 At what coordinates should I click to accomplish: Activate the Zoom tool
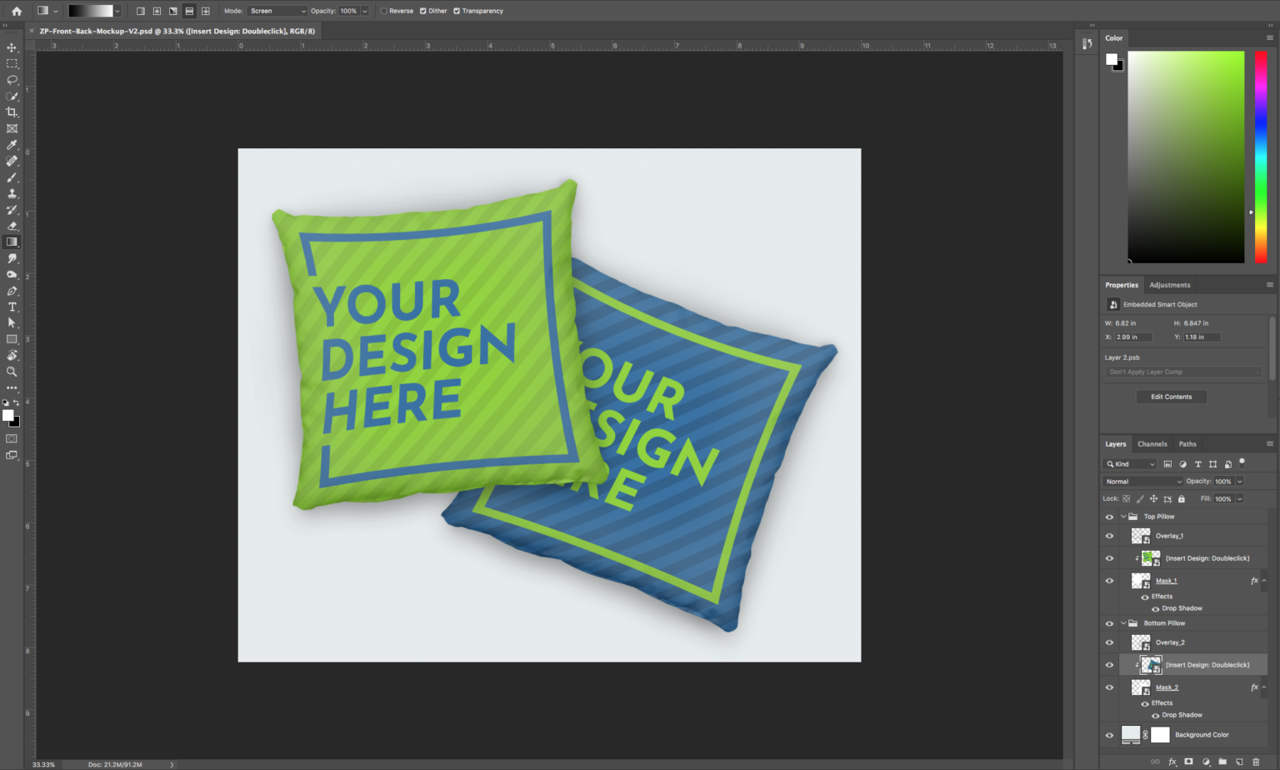tap(12, 372)
